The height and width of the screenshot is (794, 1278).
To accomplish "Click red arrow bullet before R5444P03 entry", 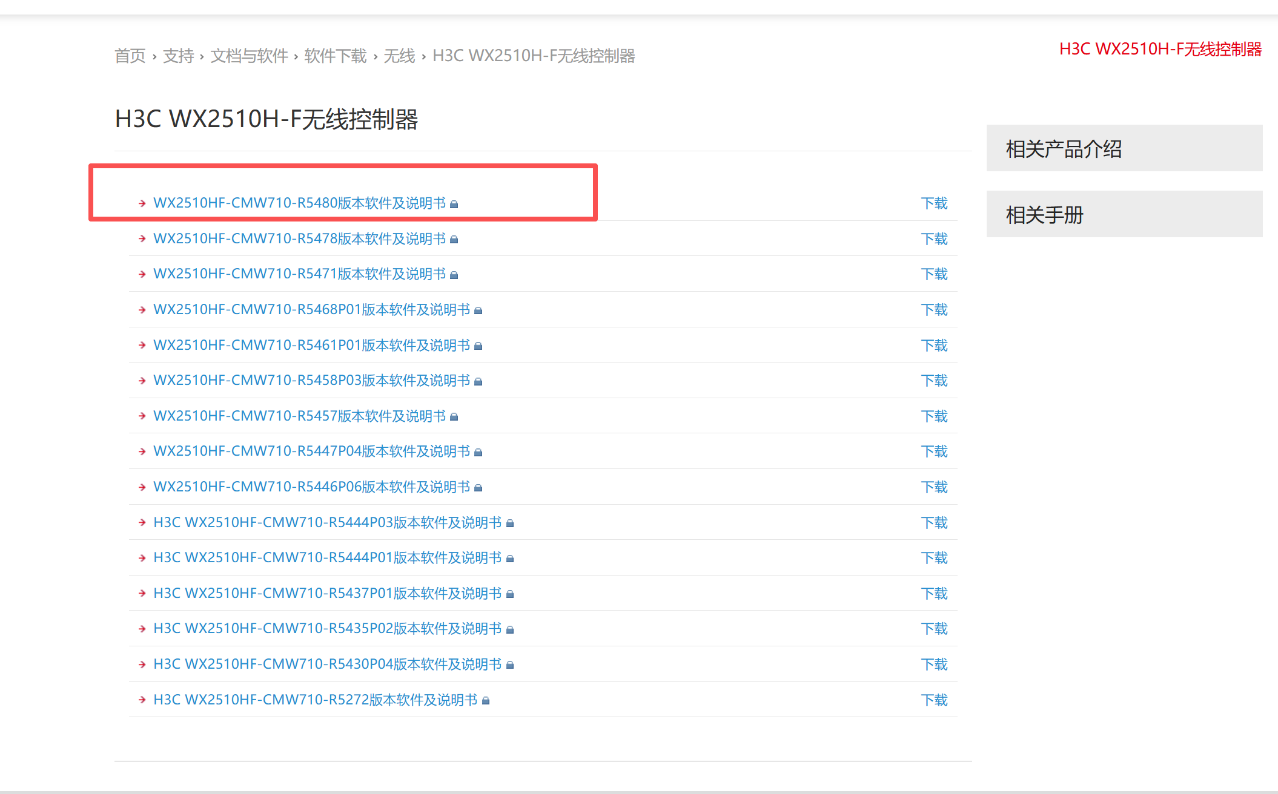I will click(142, 522).
